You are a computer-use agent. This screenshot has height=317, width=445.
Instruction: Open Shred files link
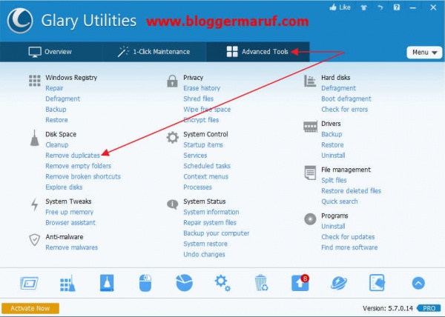pos(198,99)
